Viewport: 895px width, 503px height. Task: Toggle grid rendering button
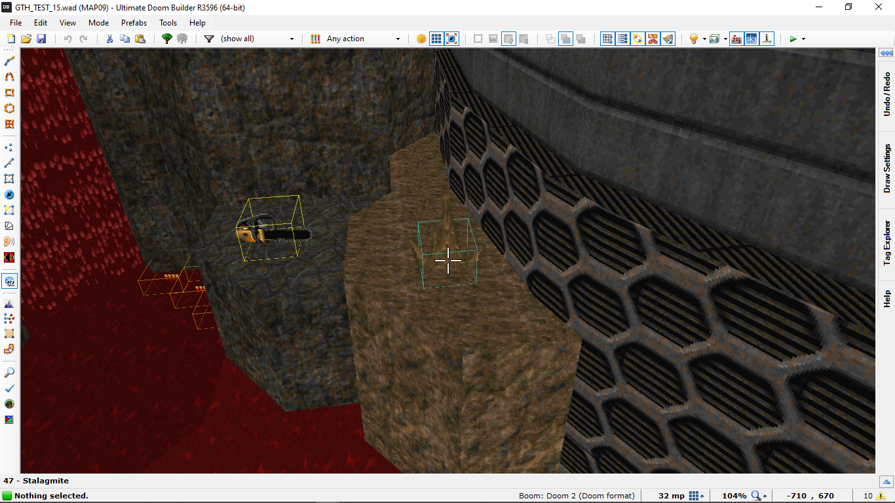[x=436, y=39]
